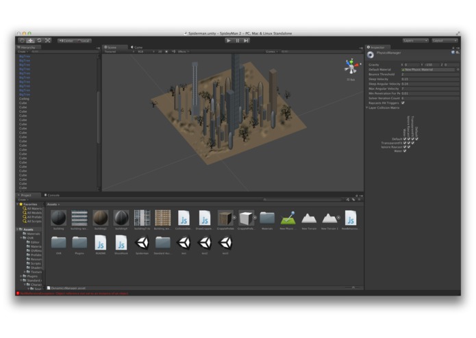
Task: Toggle scene lighting sun icon
Action: pos(166,52)
